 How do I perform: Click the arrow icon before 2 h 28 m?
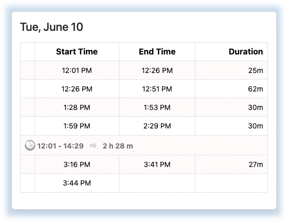click(x=93, y=146)
